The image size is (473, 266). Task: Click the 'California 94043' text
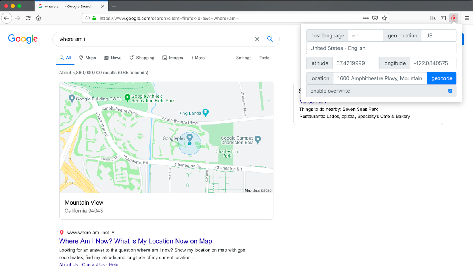pyautogui.click(x=84, y=211)
